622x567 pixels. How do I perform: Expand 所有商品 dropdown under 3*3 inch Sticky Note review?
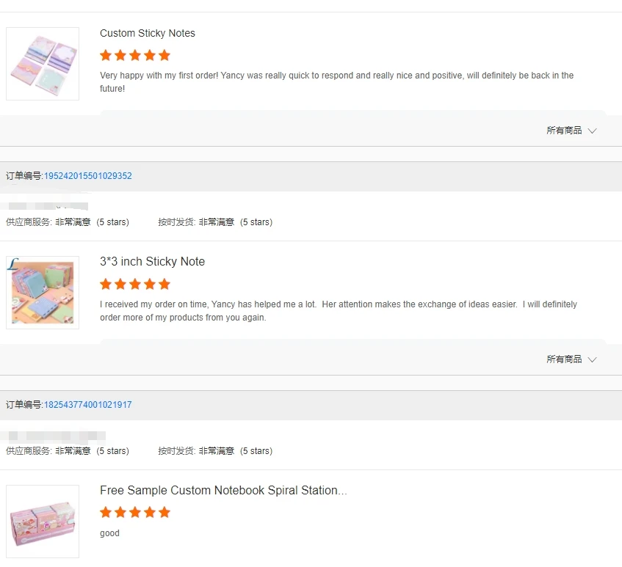tap(564, 359)
